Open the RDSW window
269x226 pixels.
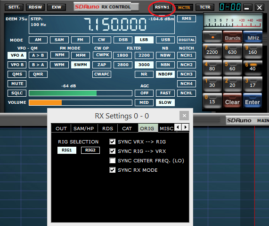click(x=35, y=7)
